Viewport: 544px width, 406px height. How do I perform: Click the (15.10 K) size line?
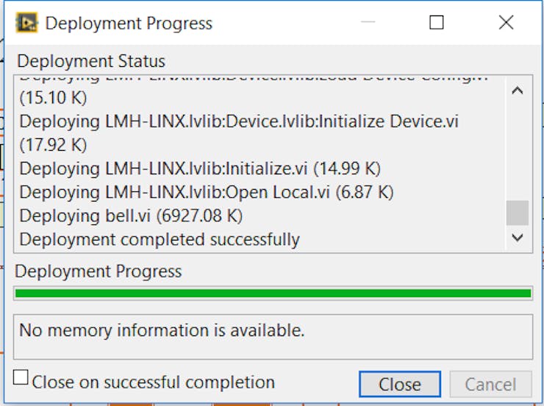[x=53, y=98]
